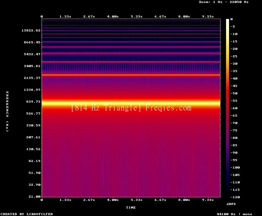Click the -100 dBFS scale value
This screenshot has height=216, width=262.
click(x=235, y=167)
